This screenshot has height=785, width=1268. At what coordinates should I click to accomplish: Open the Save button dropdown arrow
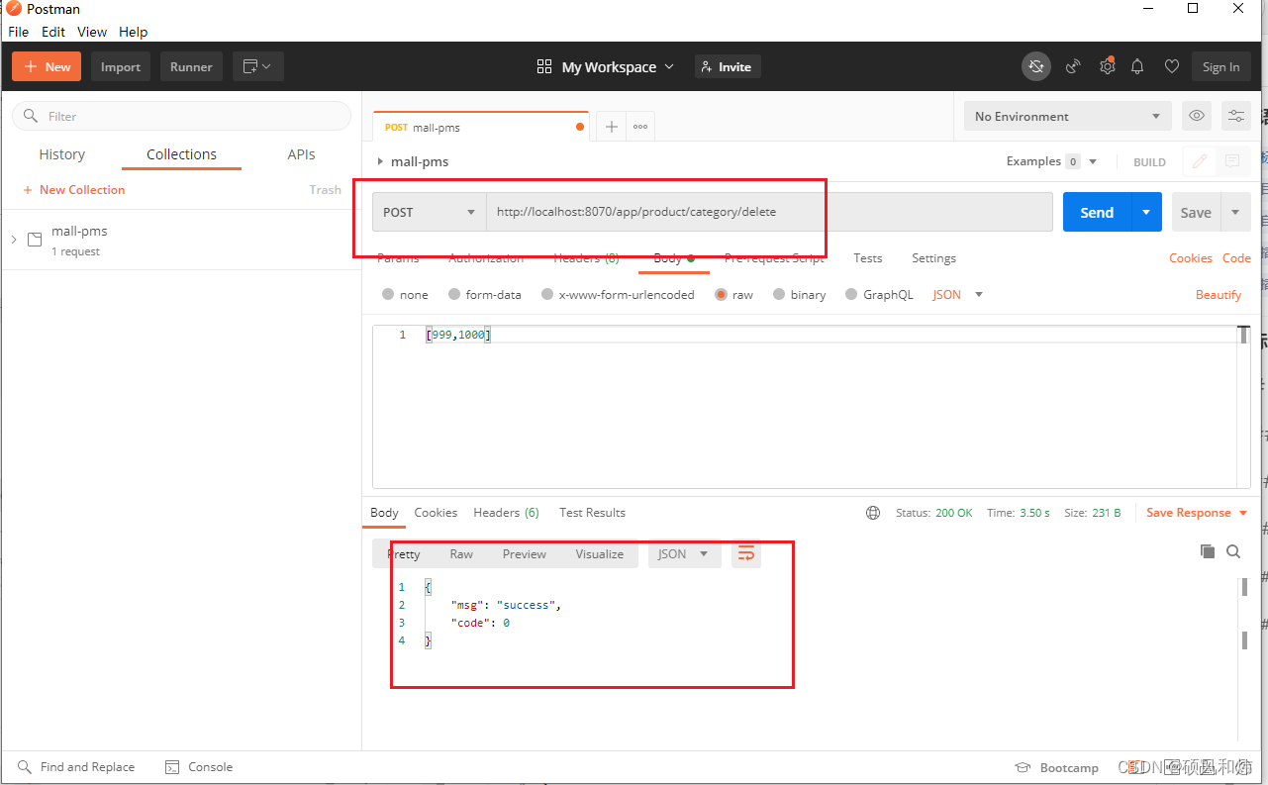pyautogui.click(x=1235, y=212)
